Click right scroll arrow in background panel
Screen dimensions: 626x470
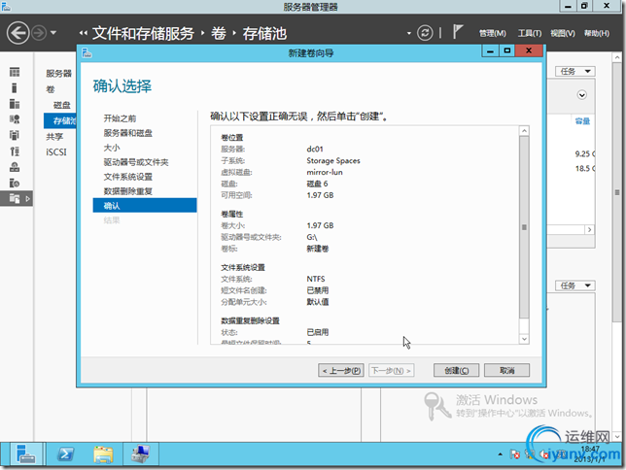[589, 230]
